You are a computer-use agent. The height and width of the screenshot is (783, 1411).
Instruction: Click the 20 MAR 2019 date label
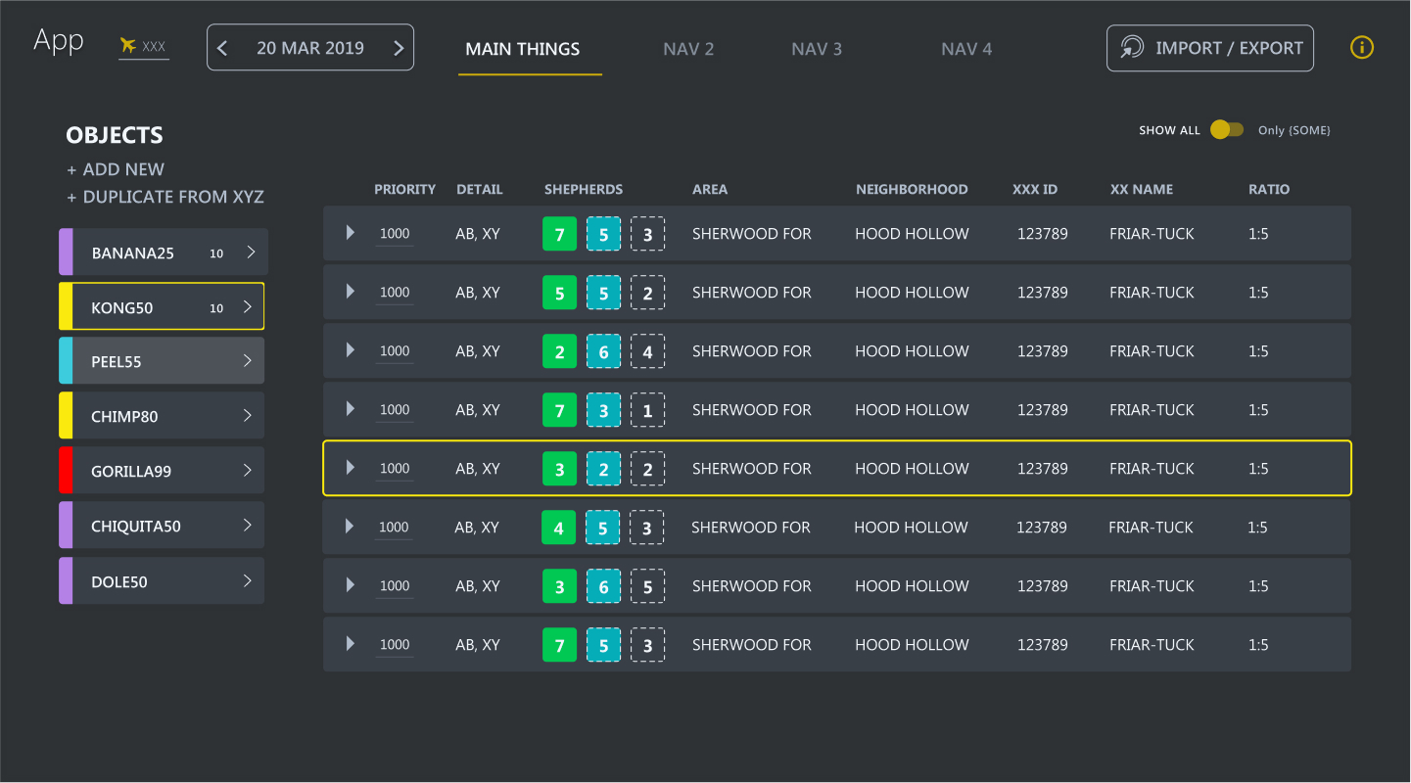click(310, 48)
